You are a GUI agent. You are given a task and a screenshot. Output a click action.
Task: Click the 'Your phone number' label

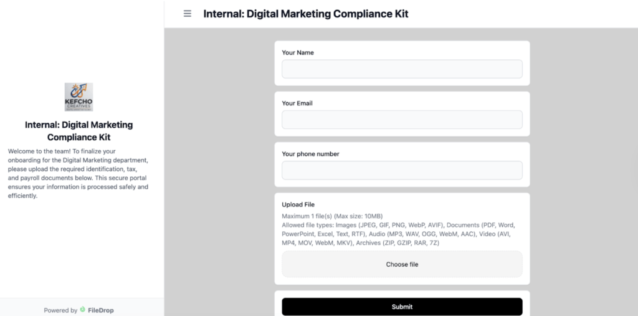coord(310,154)
